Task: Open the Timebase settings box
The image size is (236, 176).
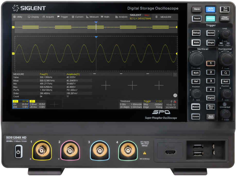Action: coord(131,104)
